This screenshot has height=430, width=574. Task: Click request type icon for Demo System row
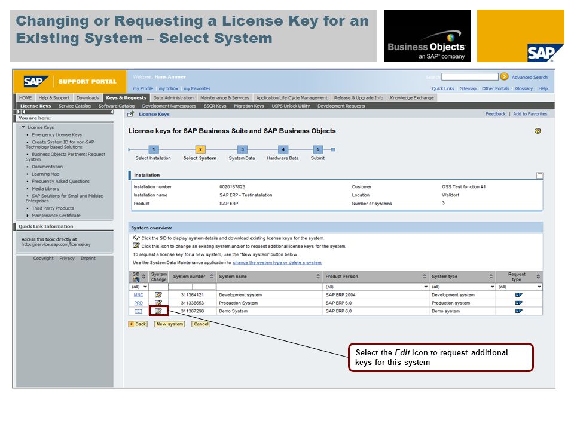[x=519, y=311]
